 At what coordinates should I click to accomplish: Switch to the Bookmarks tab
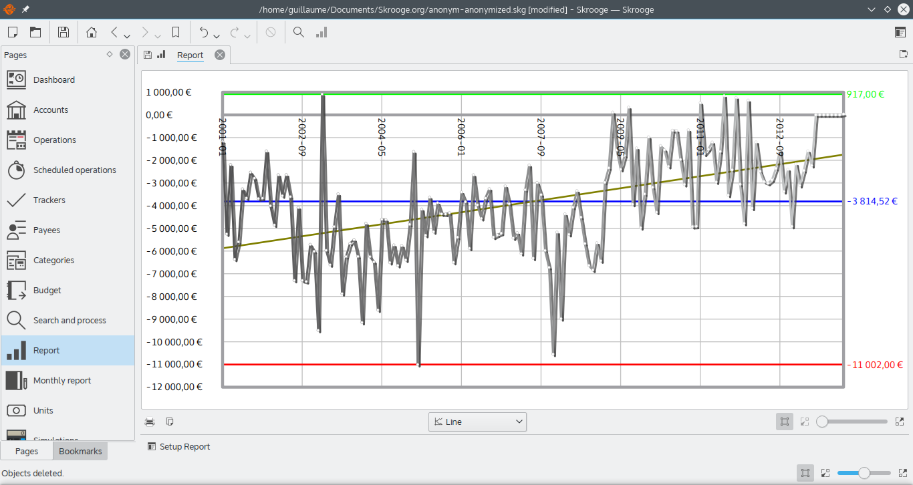pos(80,451)
